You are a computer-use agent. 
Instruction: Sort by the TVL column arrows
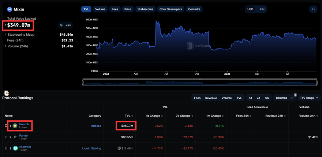tap(132, 116)
